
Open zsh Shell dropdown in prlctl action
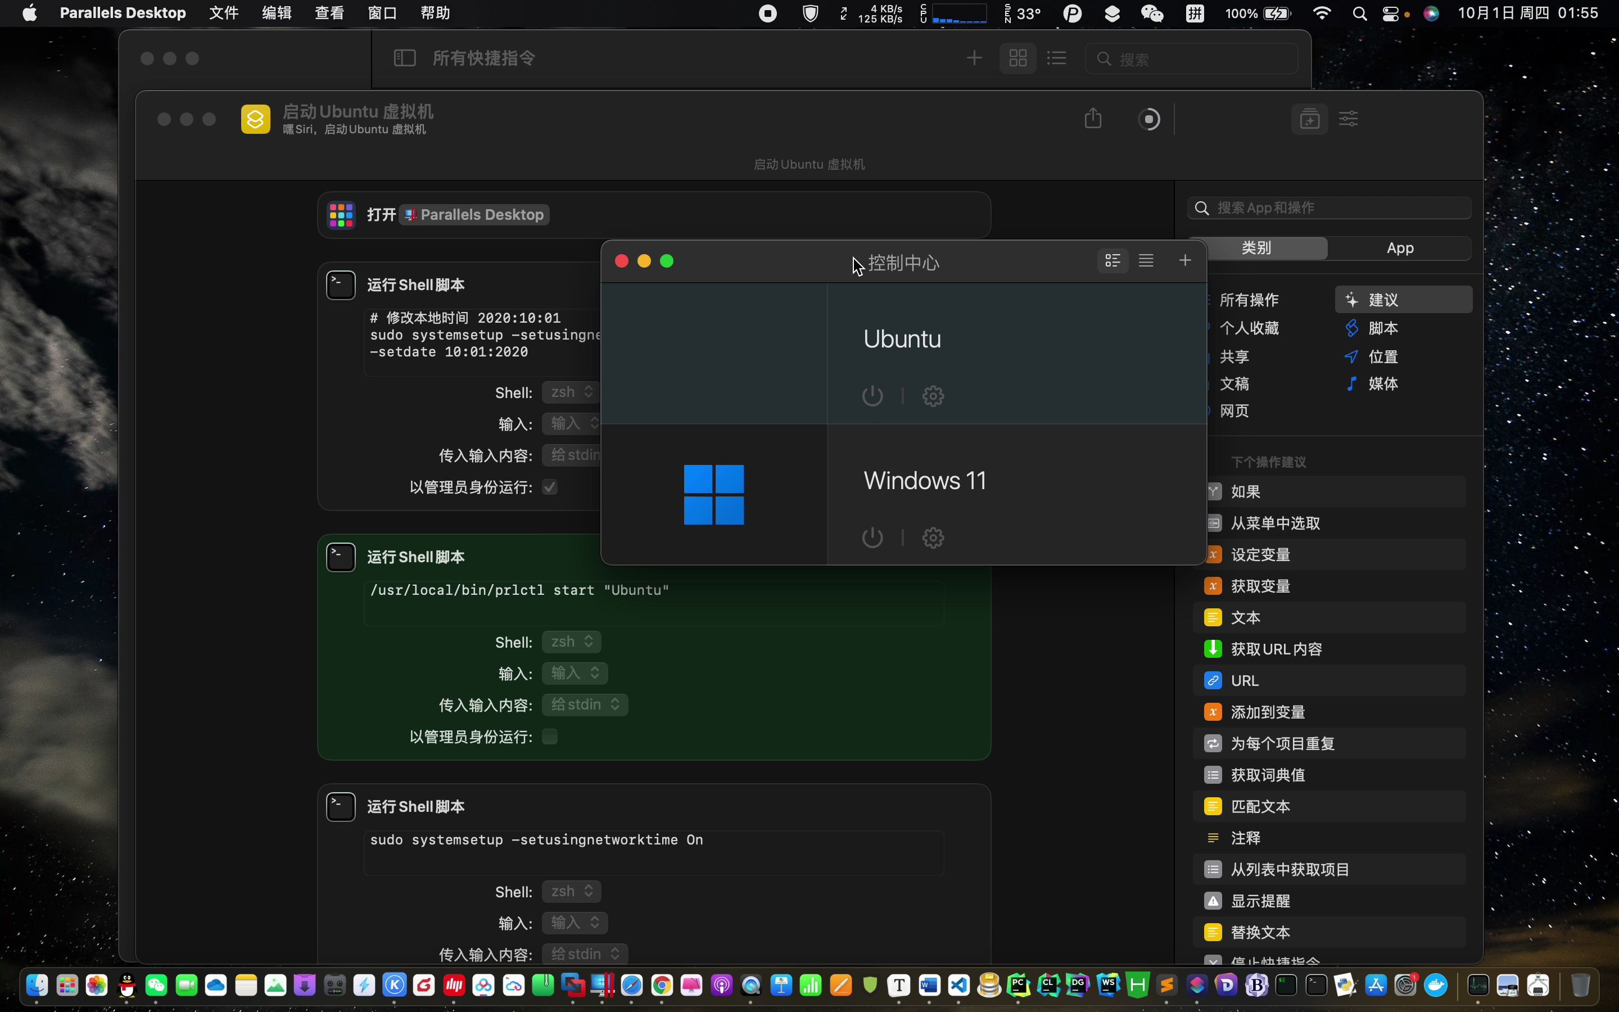point(571,642)
